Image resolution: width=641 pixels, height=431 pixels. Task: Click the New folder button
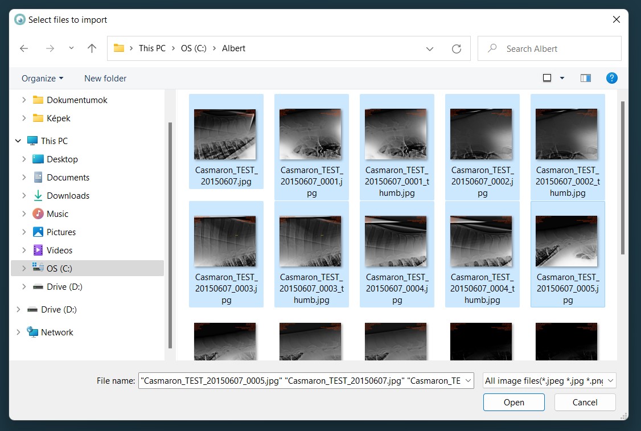tap(105, 79)
